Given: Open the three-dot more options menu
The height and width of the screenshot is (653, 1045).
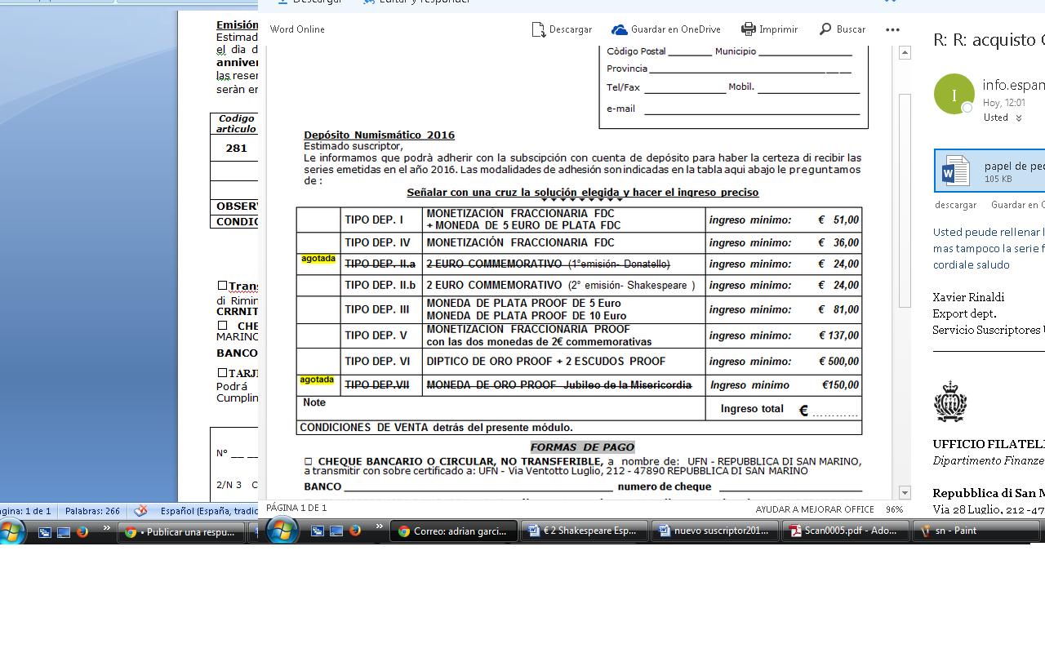Looking at the screenshot, I should click(x=892, y=29).
